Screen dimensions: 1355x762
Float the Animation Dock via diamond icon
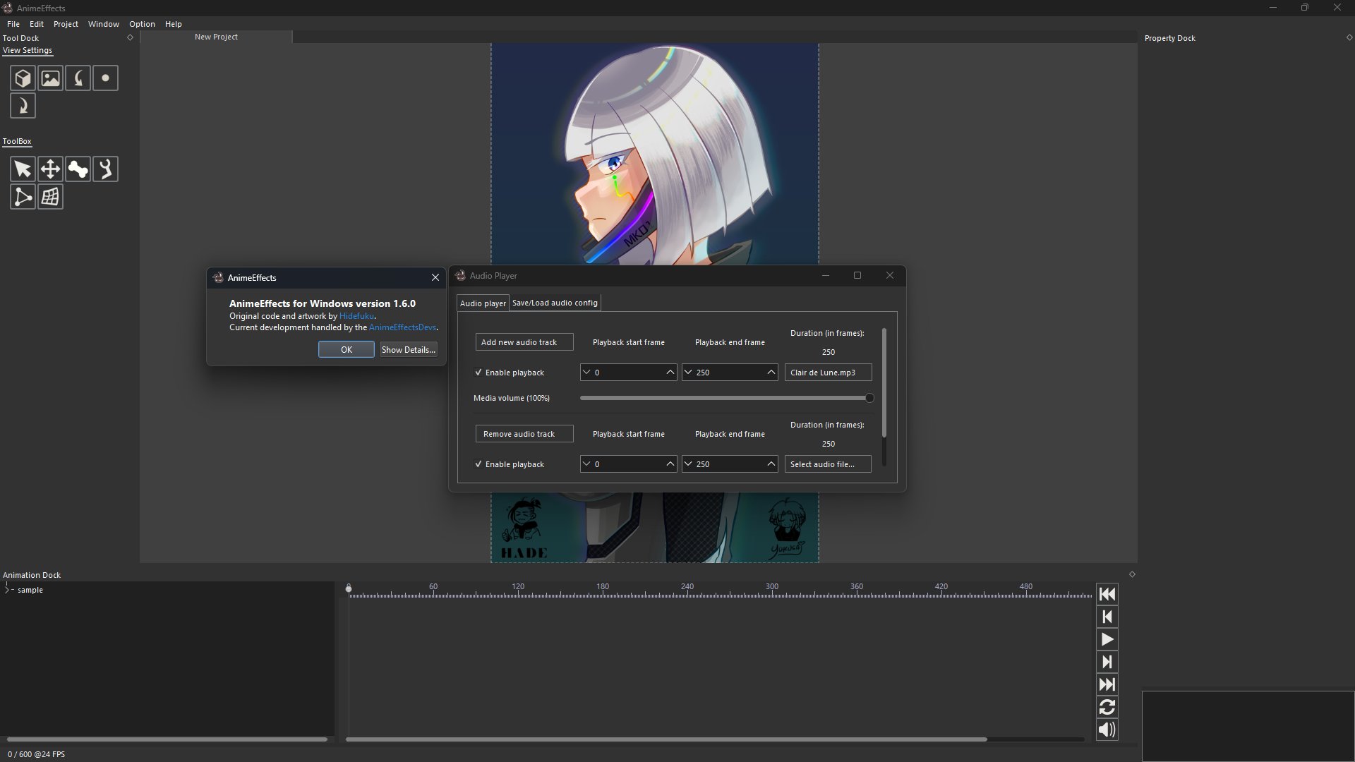coord(1132,574)
